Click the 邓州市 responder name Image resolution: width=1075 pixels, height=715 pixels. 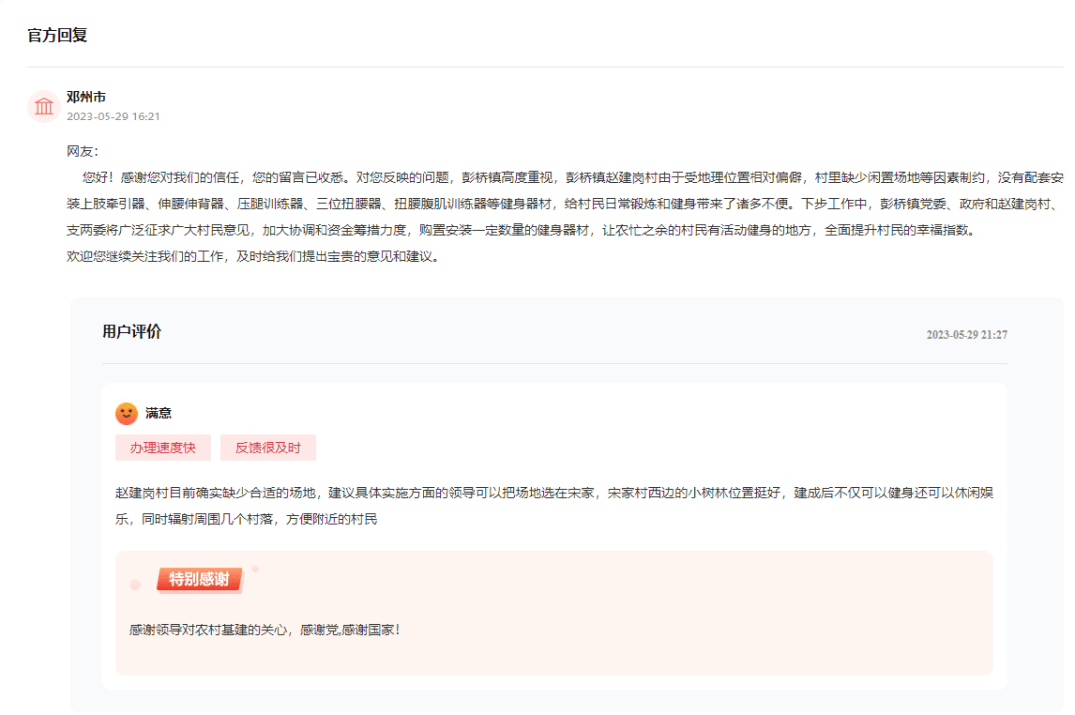[86, 97]
